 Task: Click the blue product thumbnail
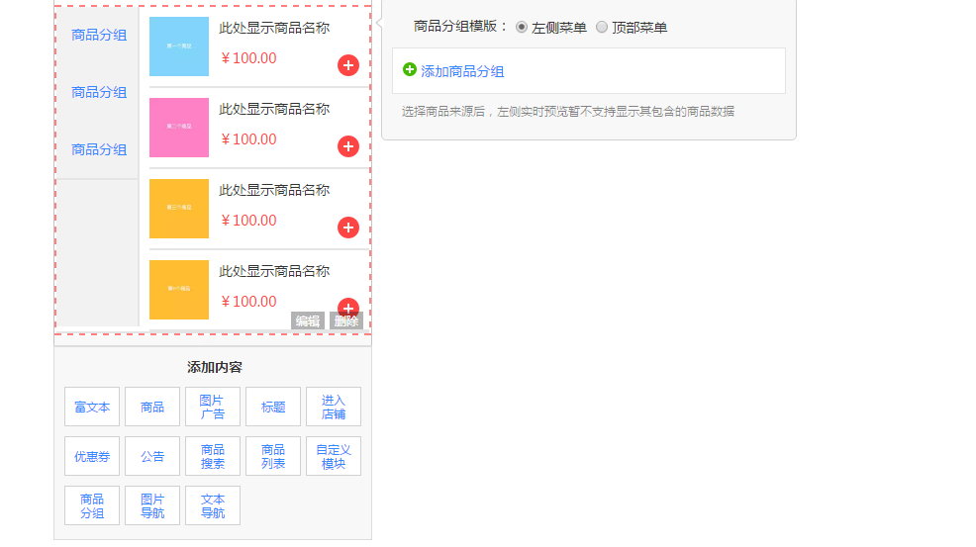coord(179,46)
